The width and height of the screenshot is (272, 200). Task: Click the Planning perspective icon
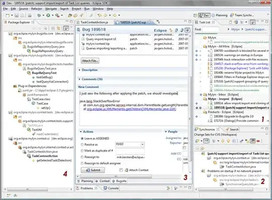213,16
